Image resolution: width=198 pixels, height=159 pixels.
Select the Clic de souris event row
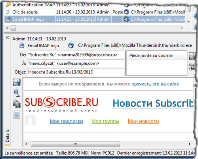[x=95, y=12]
